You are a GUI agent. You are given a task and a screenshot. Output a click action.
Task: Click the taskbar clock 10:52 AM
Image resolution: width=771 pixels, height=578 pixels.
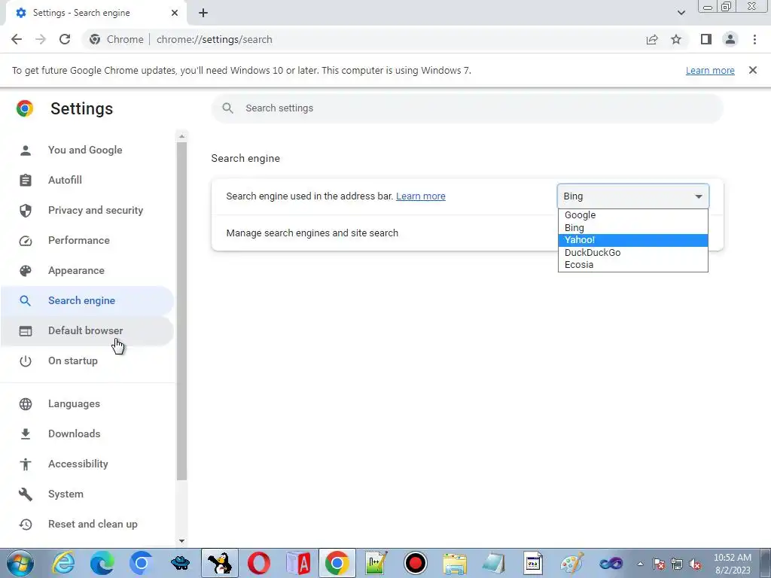[x=733, y=564]
